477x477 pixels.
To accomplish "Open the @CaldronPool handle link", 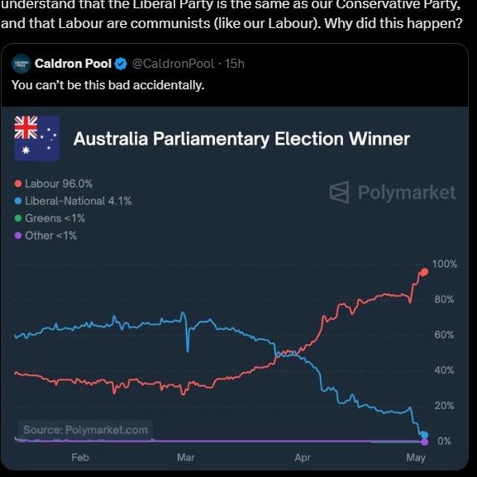I will point(174,64).
